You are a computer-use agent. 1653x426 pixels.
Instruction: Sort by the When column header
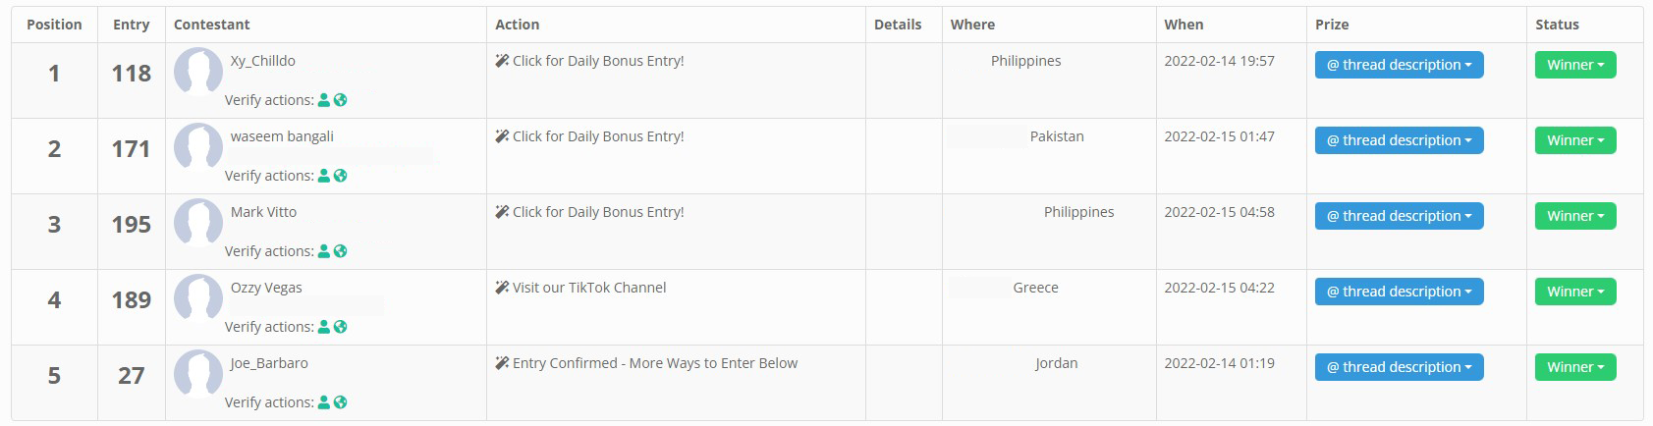click(1184, 25)
